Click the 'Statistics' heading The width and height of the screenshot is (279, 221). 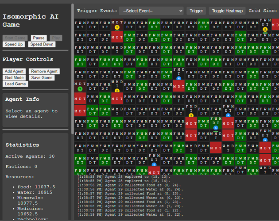click(22, 145)
